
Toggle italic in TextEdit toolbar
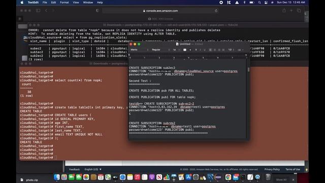200,50
